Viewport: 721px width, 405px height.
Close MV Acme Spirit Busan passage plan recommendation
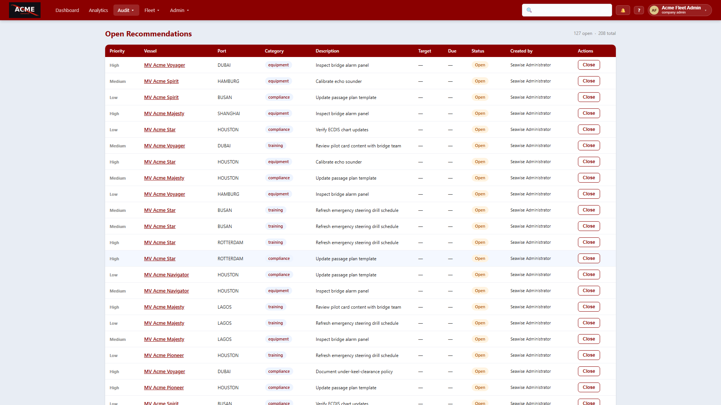(589, 97)
